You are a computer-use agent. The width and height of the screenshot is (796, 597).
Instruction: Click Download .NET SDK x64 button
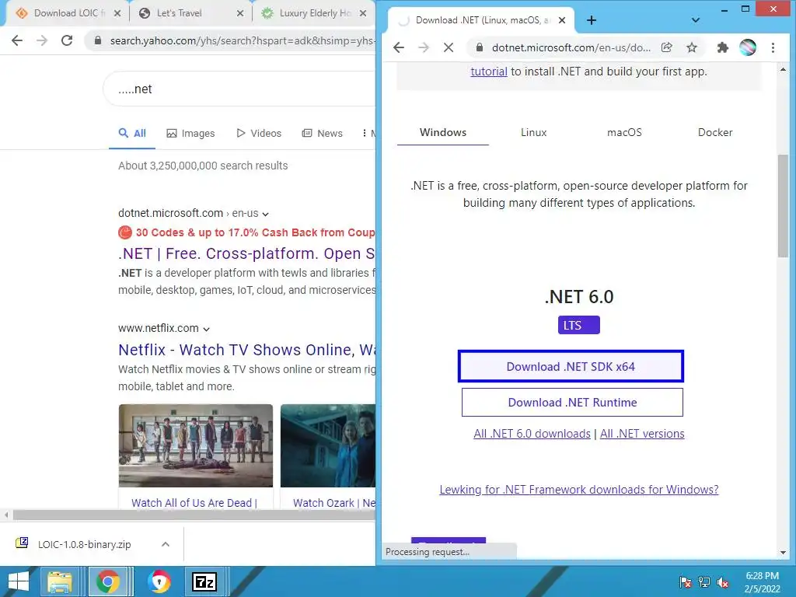[x=571, y=366]
